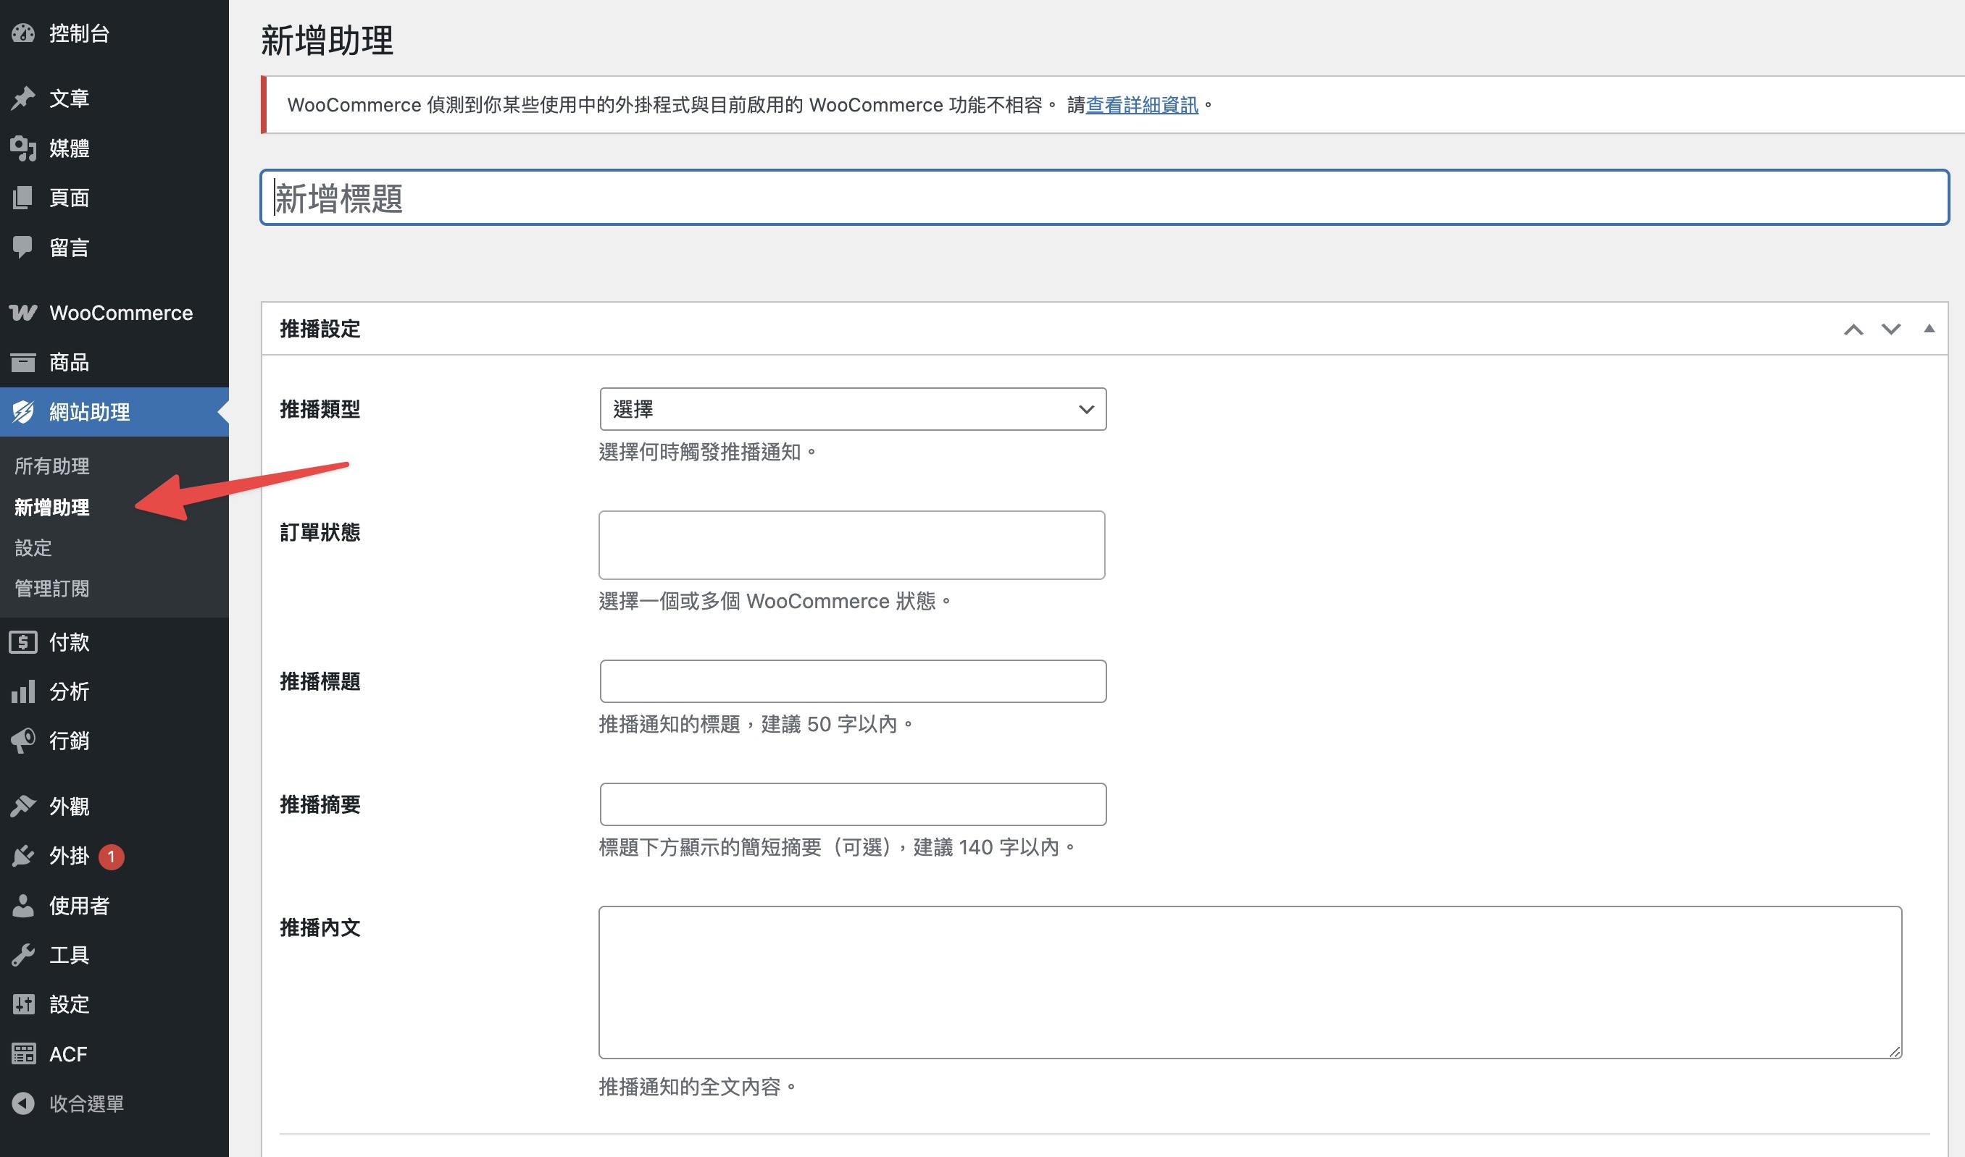Click the 付款 dollar icon
1965x1157 pixels.
(x=23, y=641)
